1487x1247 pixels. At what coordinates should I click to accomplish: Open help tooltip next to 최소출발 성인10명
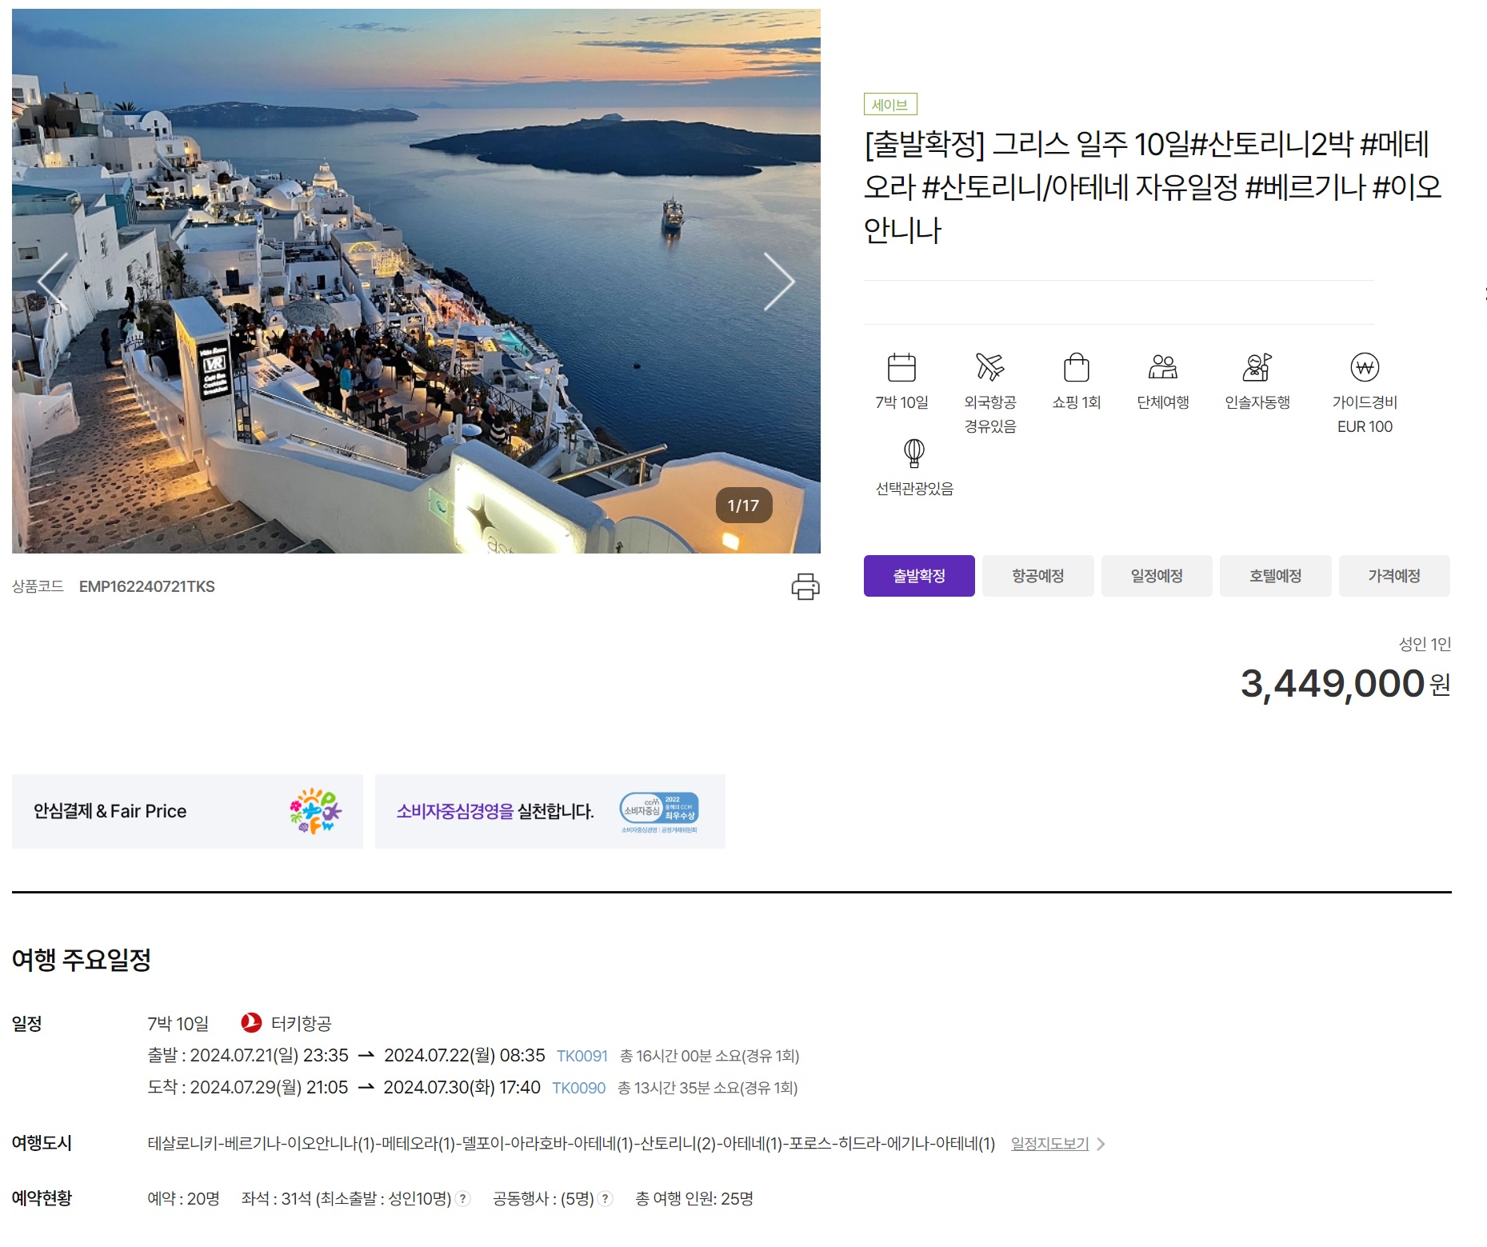[462, 1199]
